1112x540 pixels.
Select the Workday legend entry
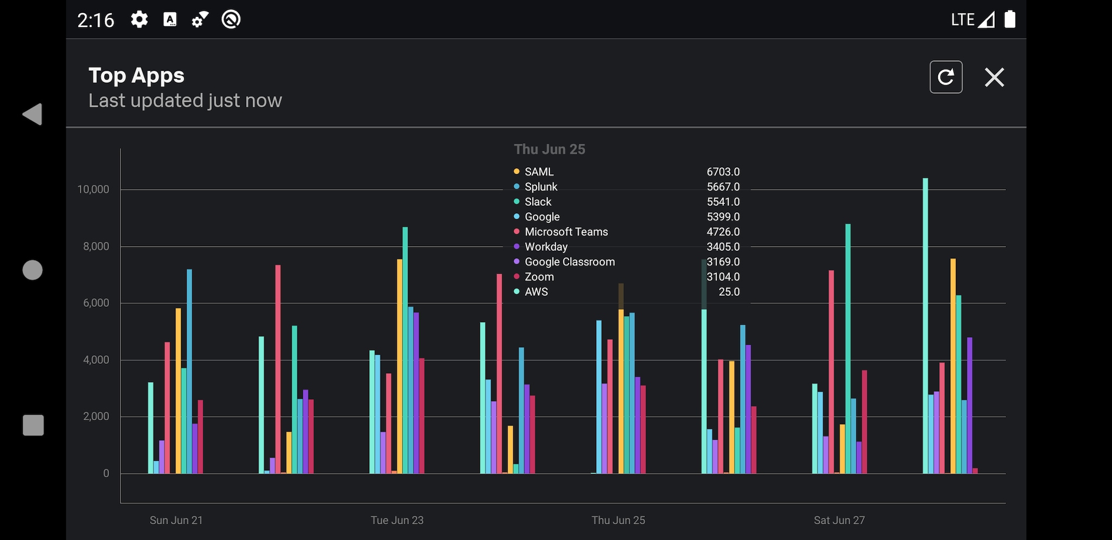[x=627, y=247]
